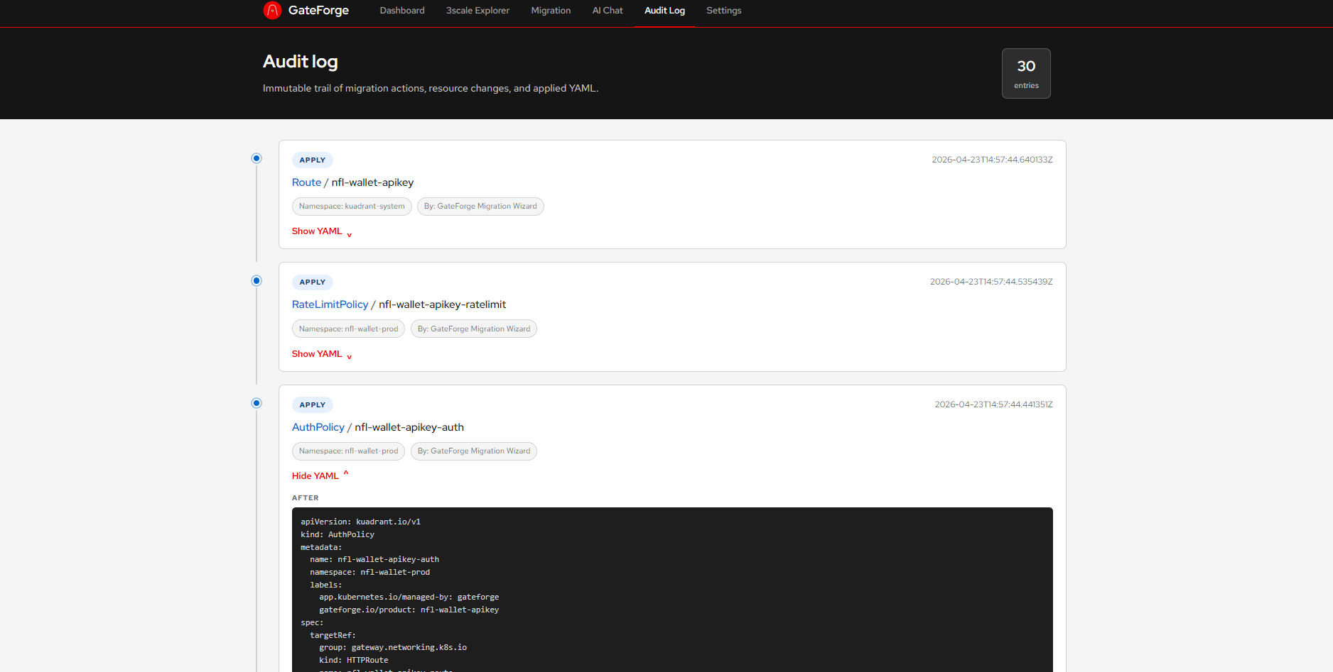Click the 'apiVersion: kuadrant.io/v1' YAML line
1333x672 pixels.
click(360, 522)
